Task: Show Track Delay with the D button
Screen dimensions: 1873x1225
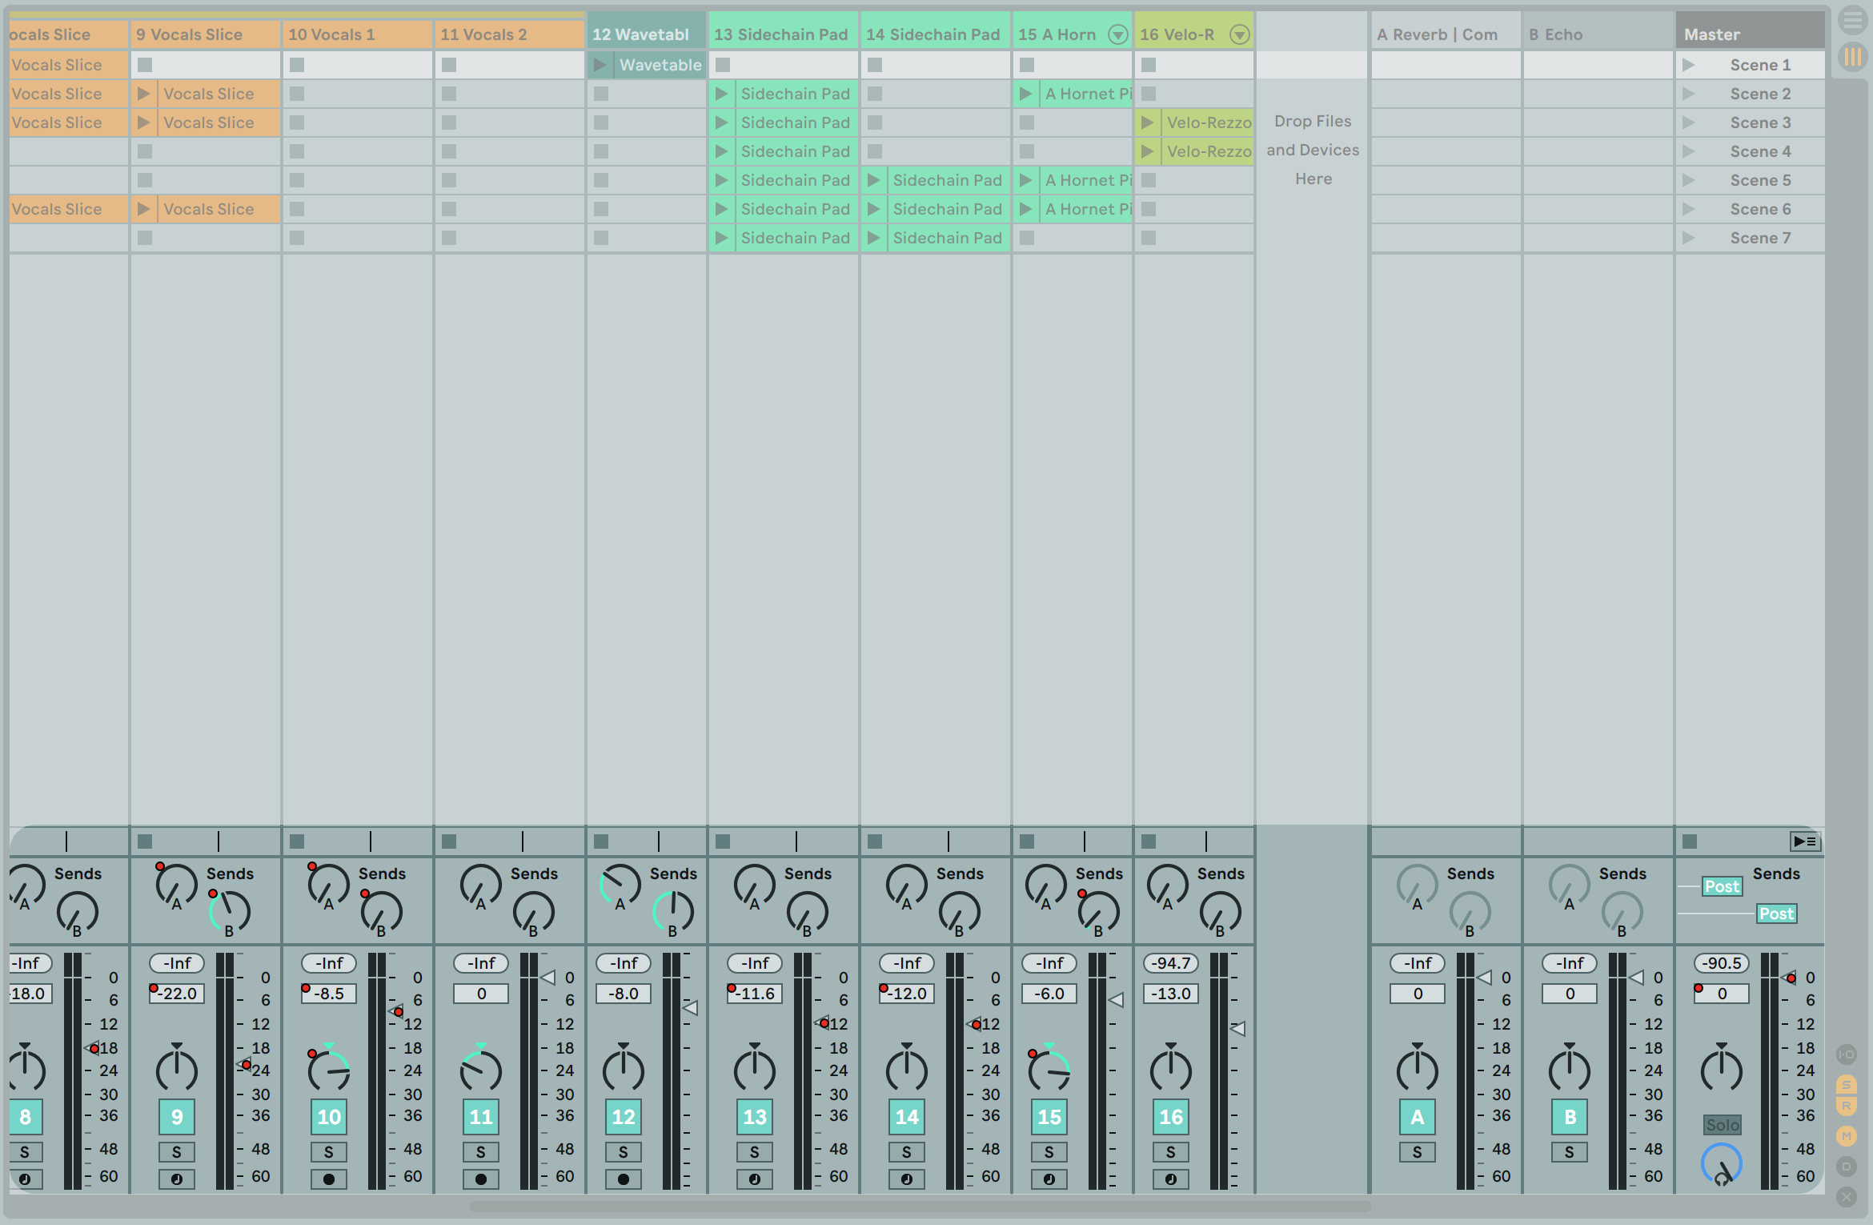Action: (1847, 1167)
